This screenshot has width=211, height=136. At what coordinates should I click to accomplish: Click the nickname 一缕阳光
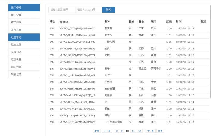click(x=110, y=42)
